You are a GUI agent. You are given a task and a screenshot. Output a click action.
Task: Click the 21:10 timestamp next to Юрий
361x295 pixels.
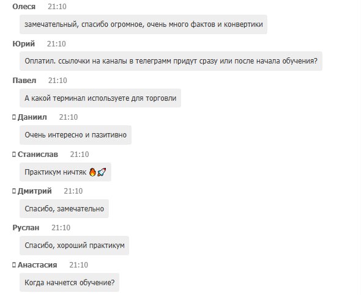click(56, 43)
